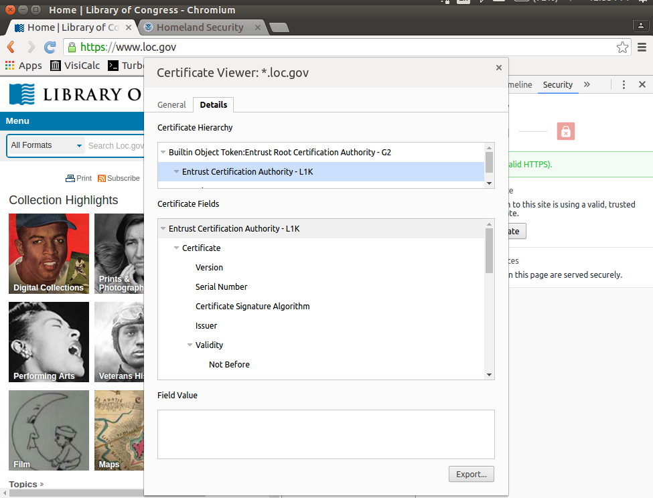Click certificate fields scroll up arrow

tap(490, 224)
